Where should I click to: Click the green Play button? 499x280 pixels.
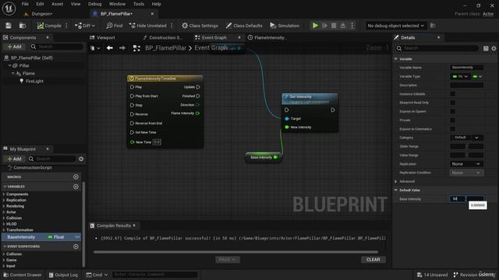click(315, 26)
